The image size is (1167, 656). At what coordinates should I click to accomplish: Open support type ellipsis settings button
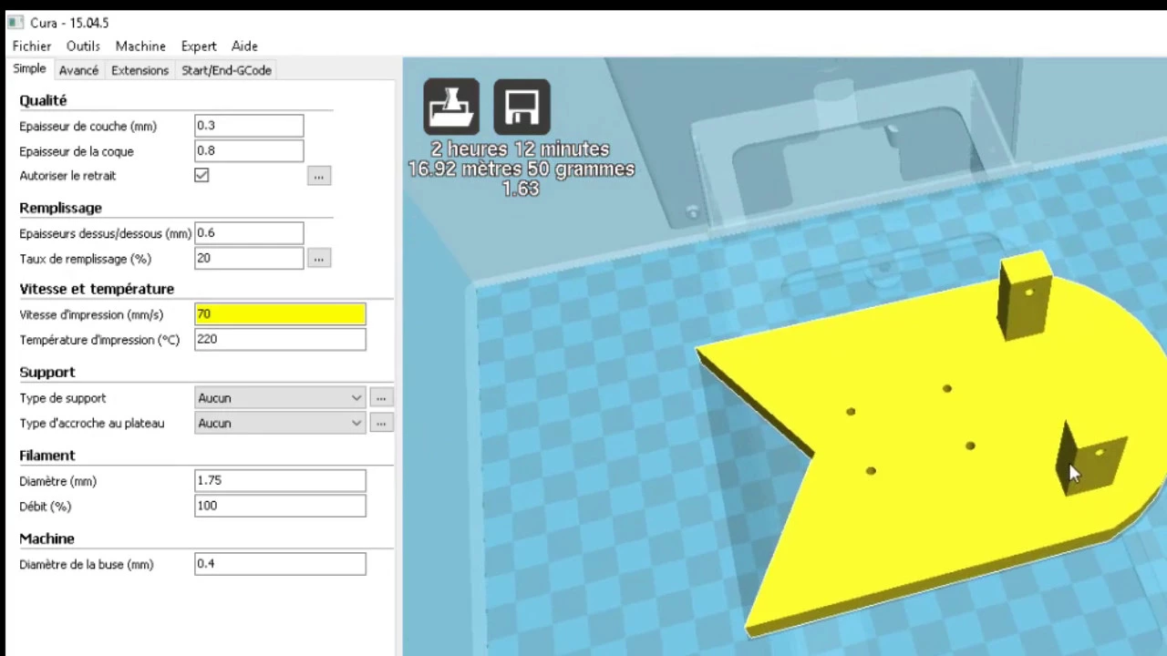(381, 398)
